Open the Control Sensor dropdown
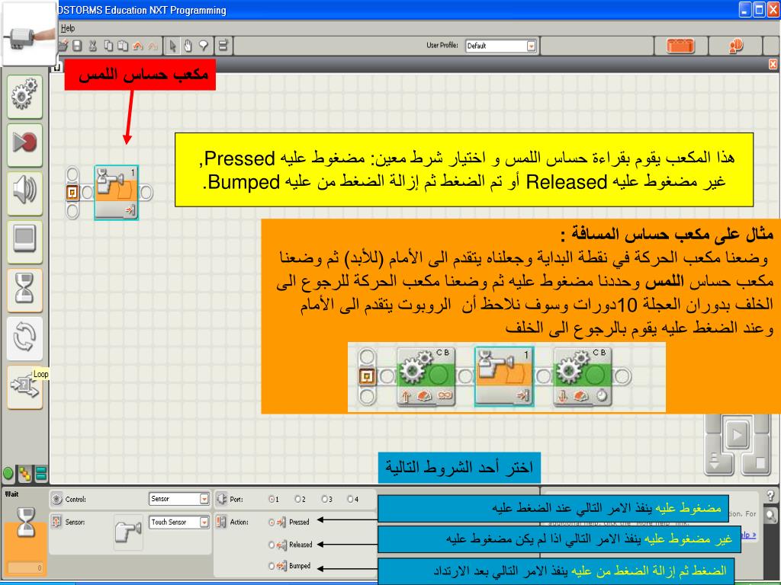Image resolution: width=781 pixels, height=585 pixels. click(x=179, y=499)
